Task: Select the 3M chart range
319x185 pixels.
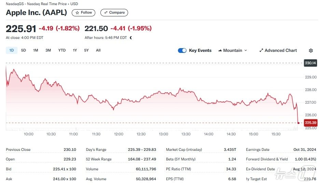Action: [48, 51]
